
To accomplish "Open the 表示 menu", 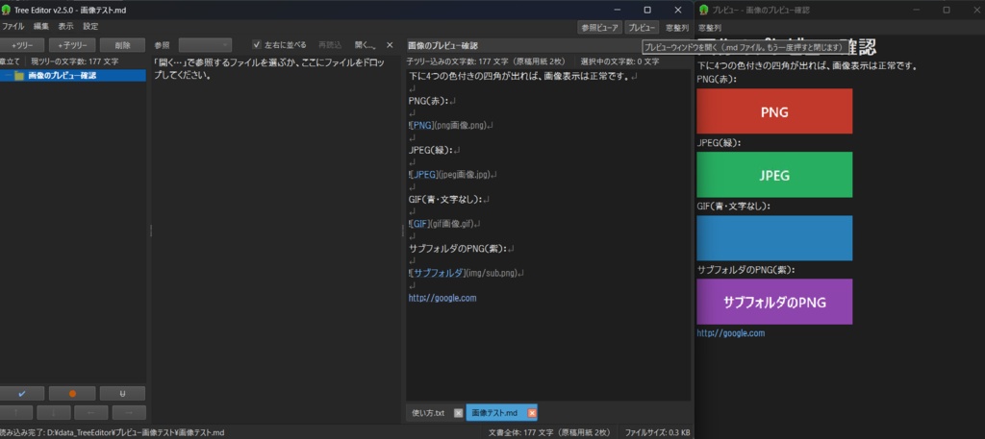I will [66, 27].
